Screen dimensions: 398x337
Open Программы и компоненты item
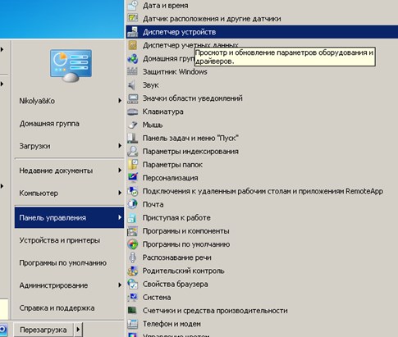tap(262, 231)
